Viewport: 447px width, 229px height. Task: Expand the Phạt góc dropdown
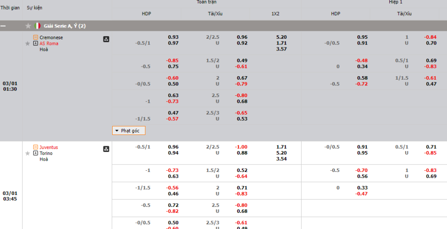click(129, 131)
